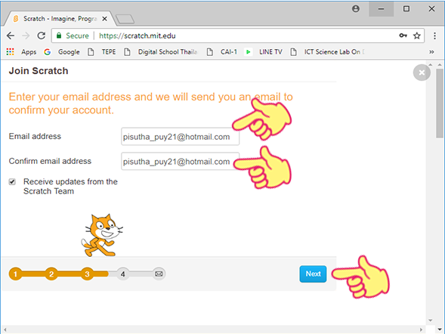The image size is (445, 334).
Task: Show more bookmarks with double chevron
Action: click(431, 51)
